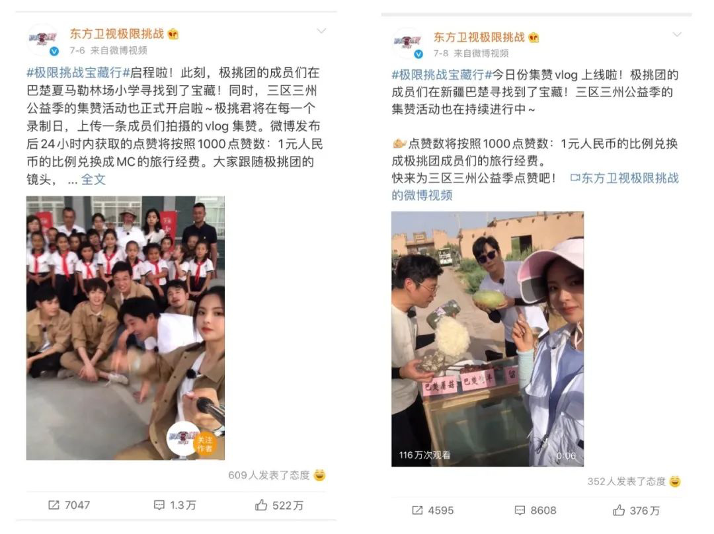Screen dimensions: 714x534
Task: View 609人发表了态度 reactions
Action: tap(277, 475)
